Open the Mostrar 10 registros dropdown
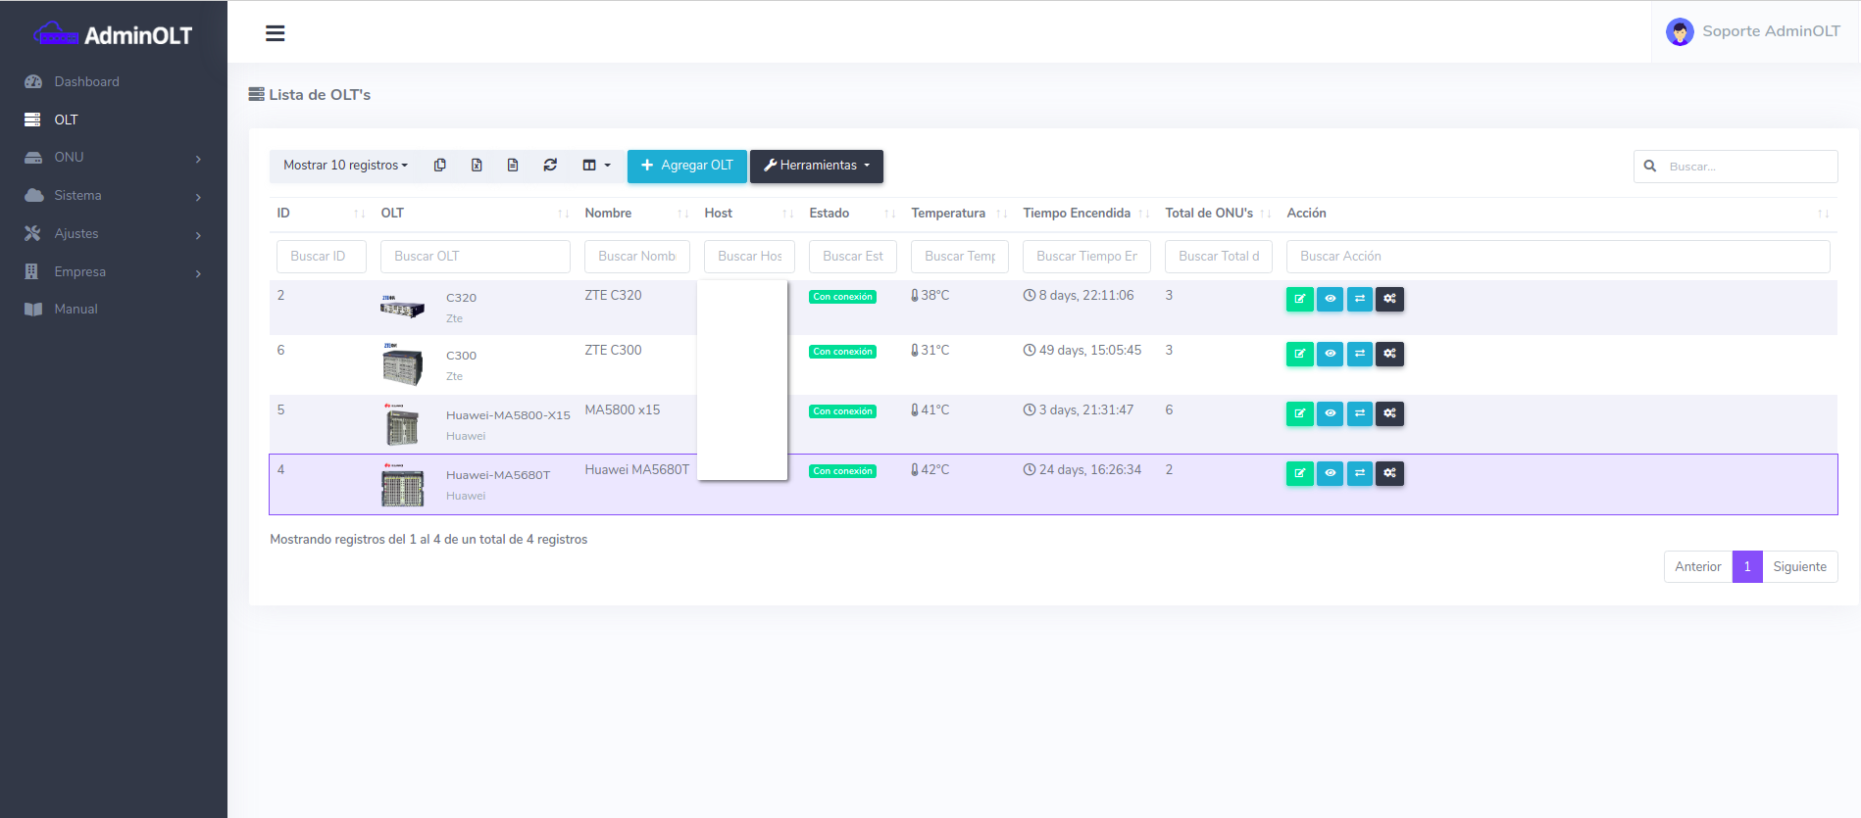1861x818 pixels. pos(345,166)
